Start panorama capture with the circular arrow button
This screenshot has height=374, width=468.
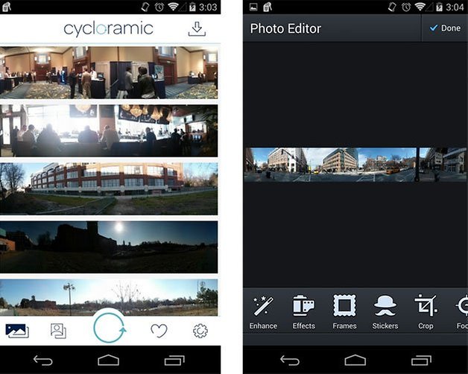[x=110, y=328]
